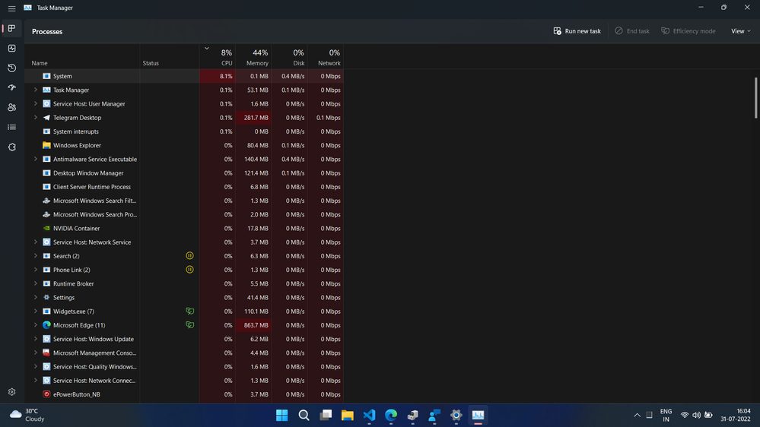The image size is (760, 427).
Task: Expand the Telegram Desktop process group
Action: point(36,118)
